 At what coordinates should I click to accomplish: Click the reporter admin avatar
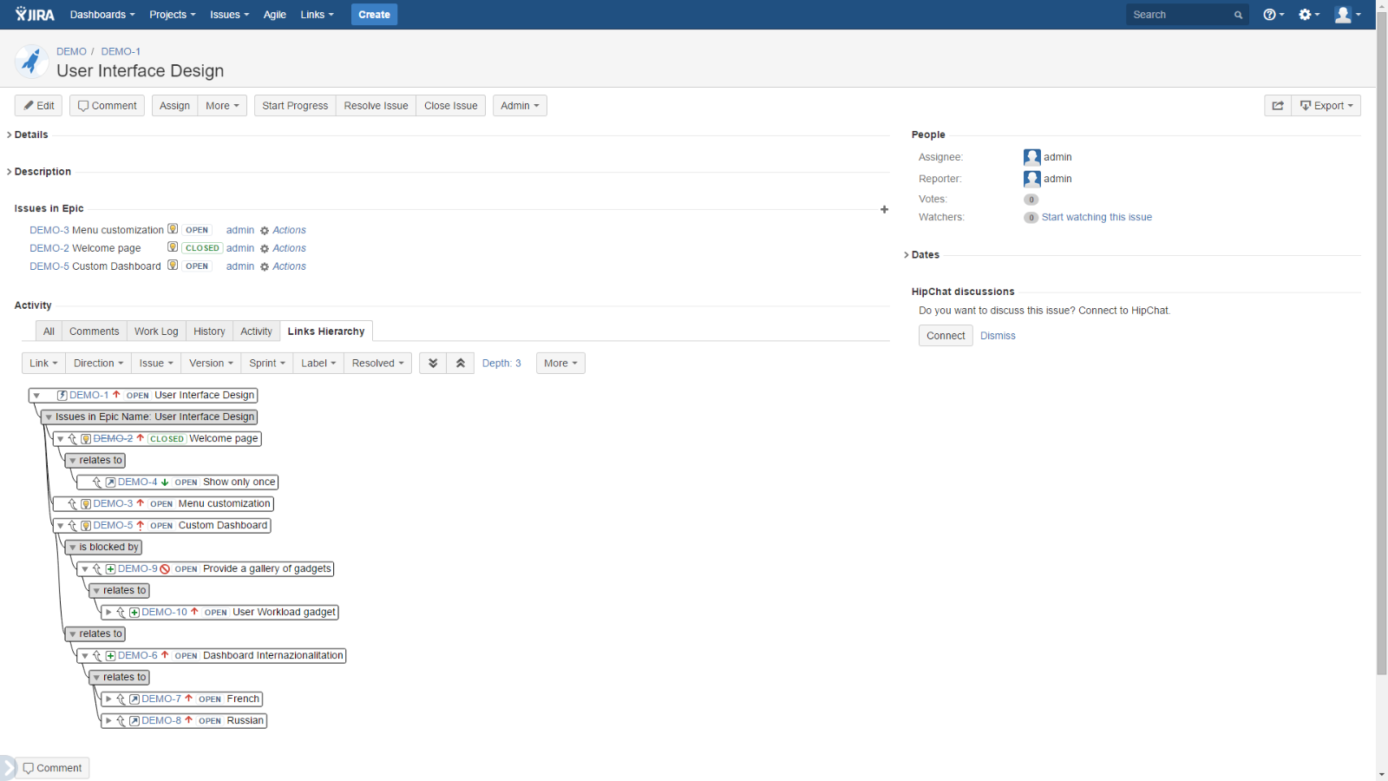click(1031, 179)
